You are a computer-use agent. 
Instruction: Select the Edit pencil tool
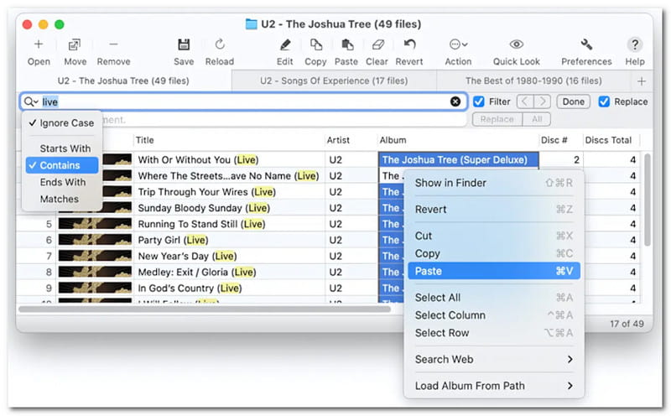coord(285,44)
